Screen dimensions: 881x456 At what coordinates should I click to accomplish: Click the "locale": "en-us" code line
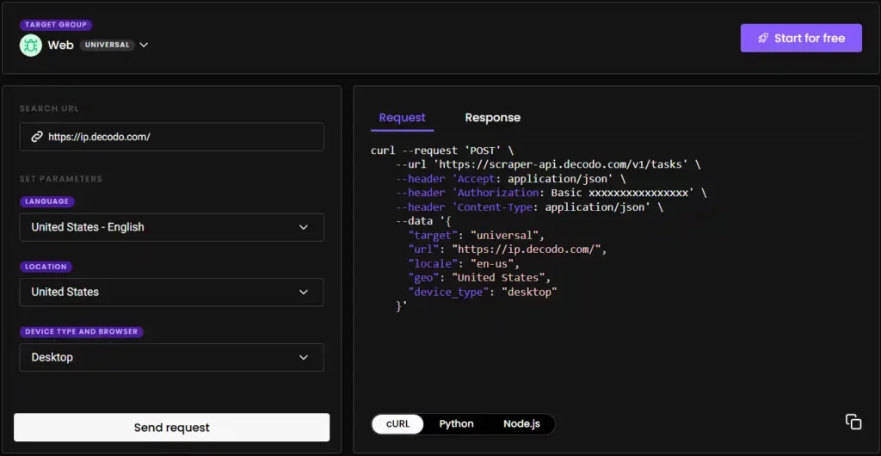coord(464,263)
